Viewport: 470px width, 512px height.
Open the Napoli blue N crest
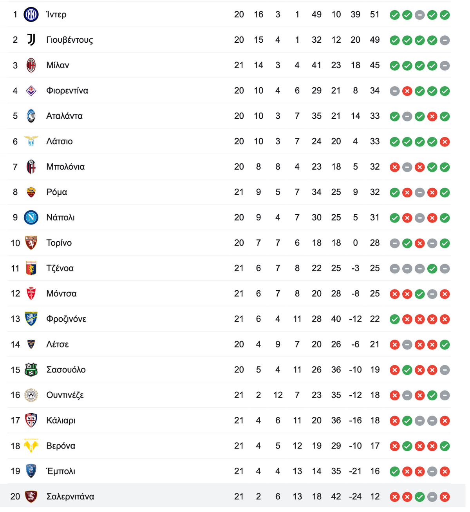click(31, 217)
